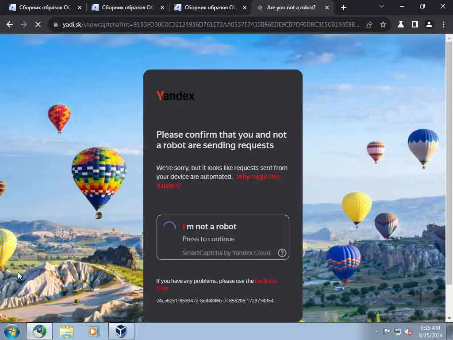
Task: Click the scrollbar down arrow
Action: point(449,318)
